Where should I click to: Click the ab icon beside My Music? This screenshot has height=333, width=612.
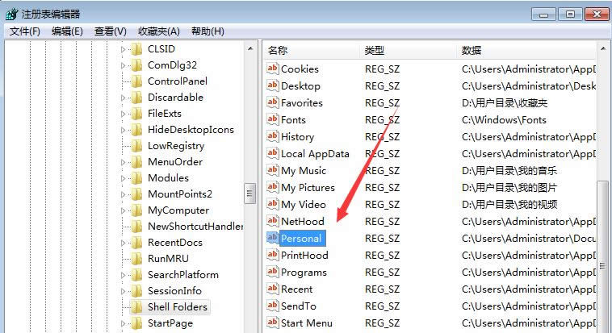(x=272, y=171)
